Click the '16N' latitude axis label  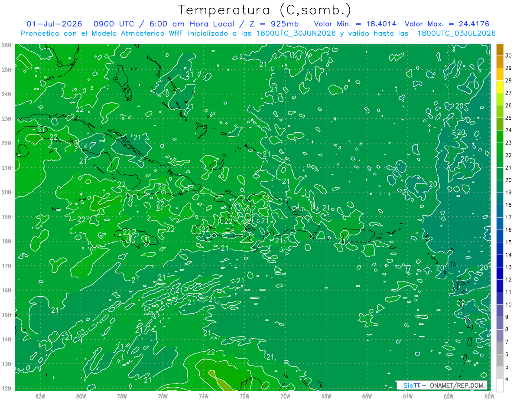[6, 290]
